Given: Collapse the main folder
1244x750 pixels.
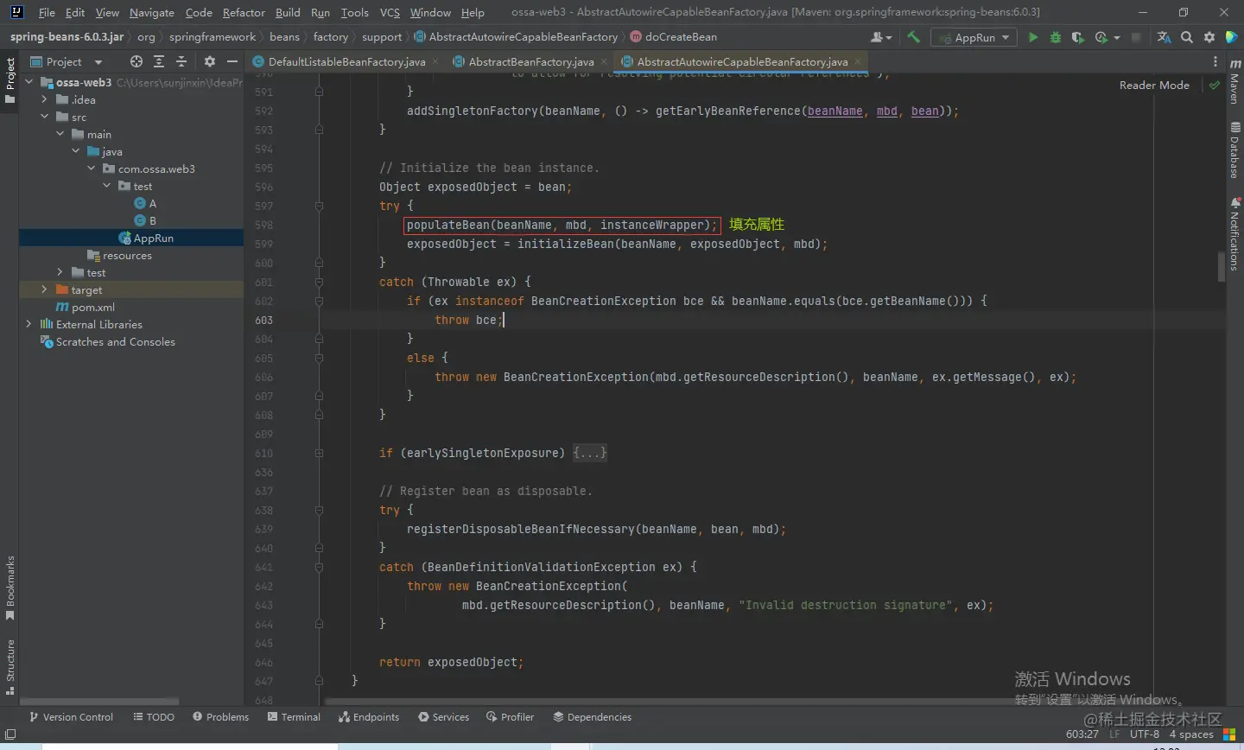Looking at the screenshot, I should tap(60, 134).
